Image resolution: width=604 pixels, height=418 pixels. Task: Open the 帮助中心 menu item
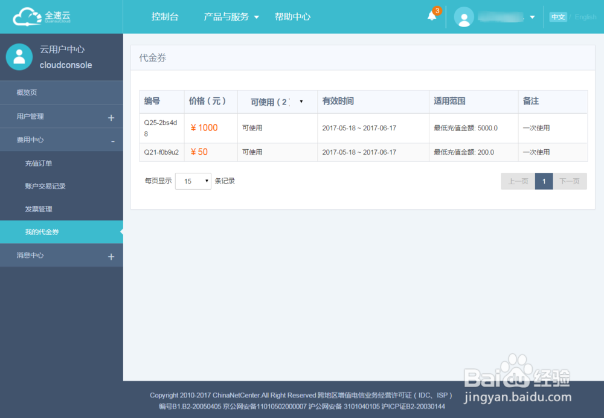click(x=292, y=16)
